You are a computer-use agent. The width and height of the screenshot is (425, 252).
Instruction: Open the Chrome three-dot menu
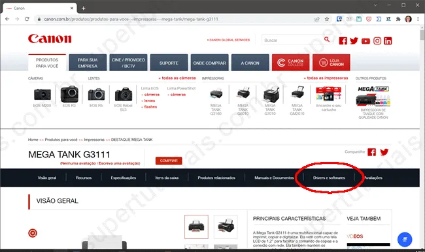(x=418, y=19)
